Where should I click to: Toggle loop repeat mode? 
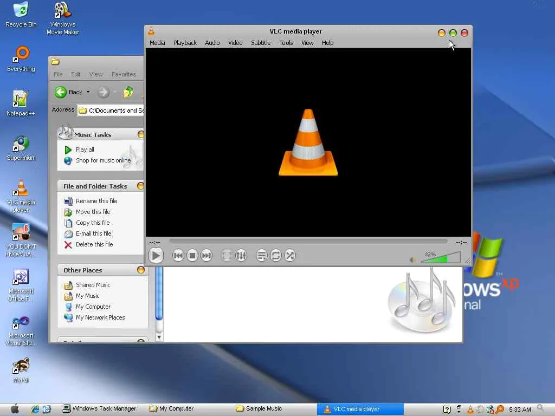click(276, 256)
